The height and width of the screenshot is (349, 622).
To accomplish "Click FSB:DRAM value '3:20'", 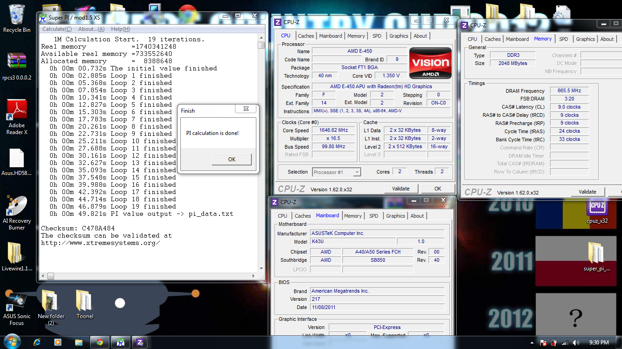I will pos(569,99).
